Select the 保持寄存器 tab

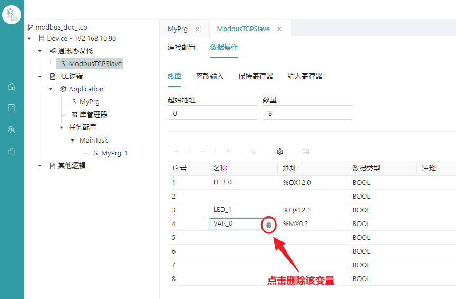[x=256, y=77]
